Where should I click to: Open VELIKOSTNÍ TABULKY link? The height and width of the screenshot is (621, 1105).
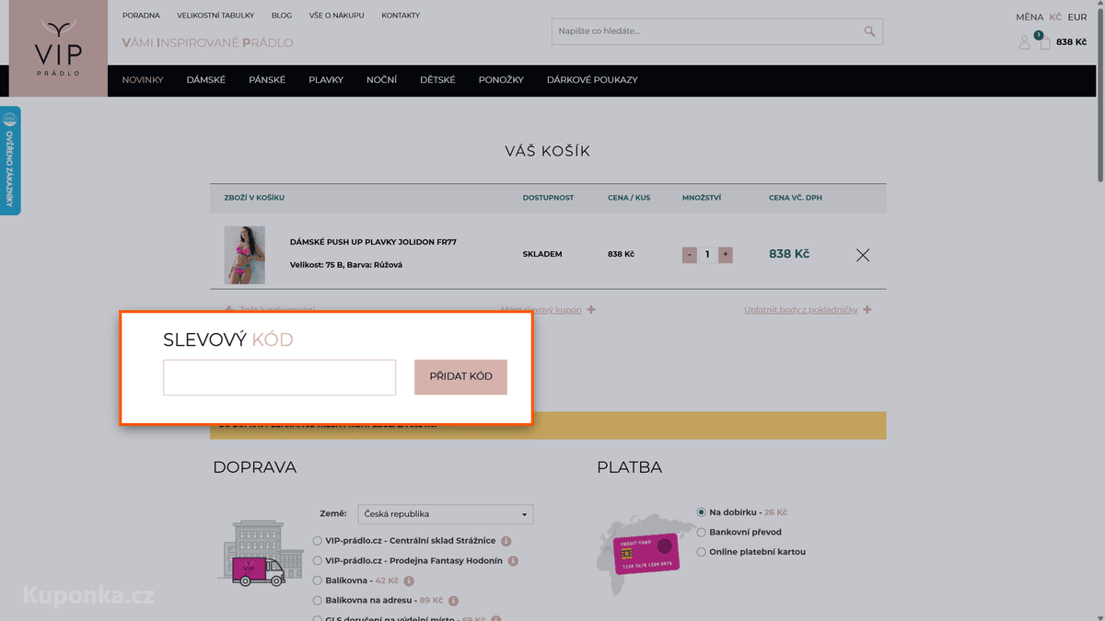coord(215,16)
